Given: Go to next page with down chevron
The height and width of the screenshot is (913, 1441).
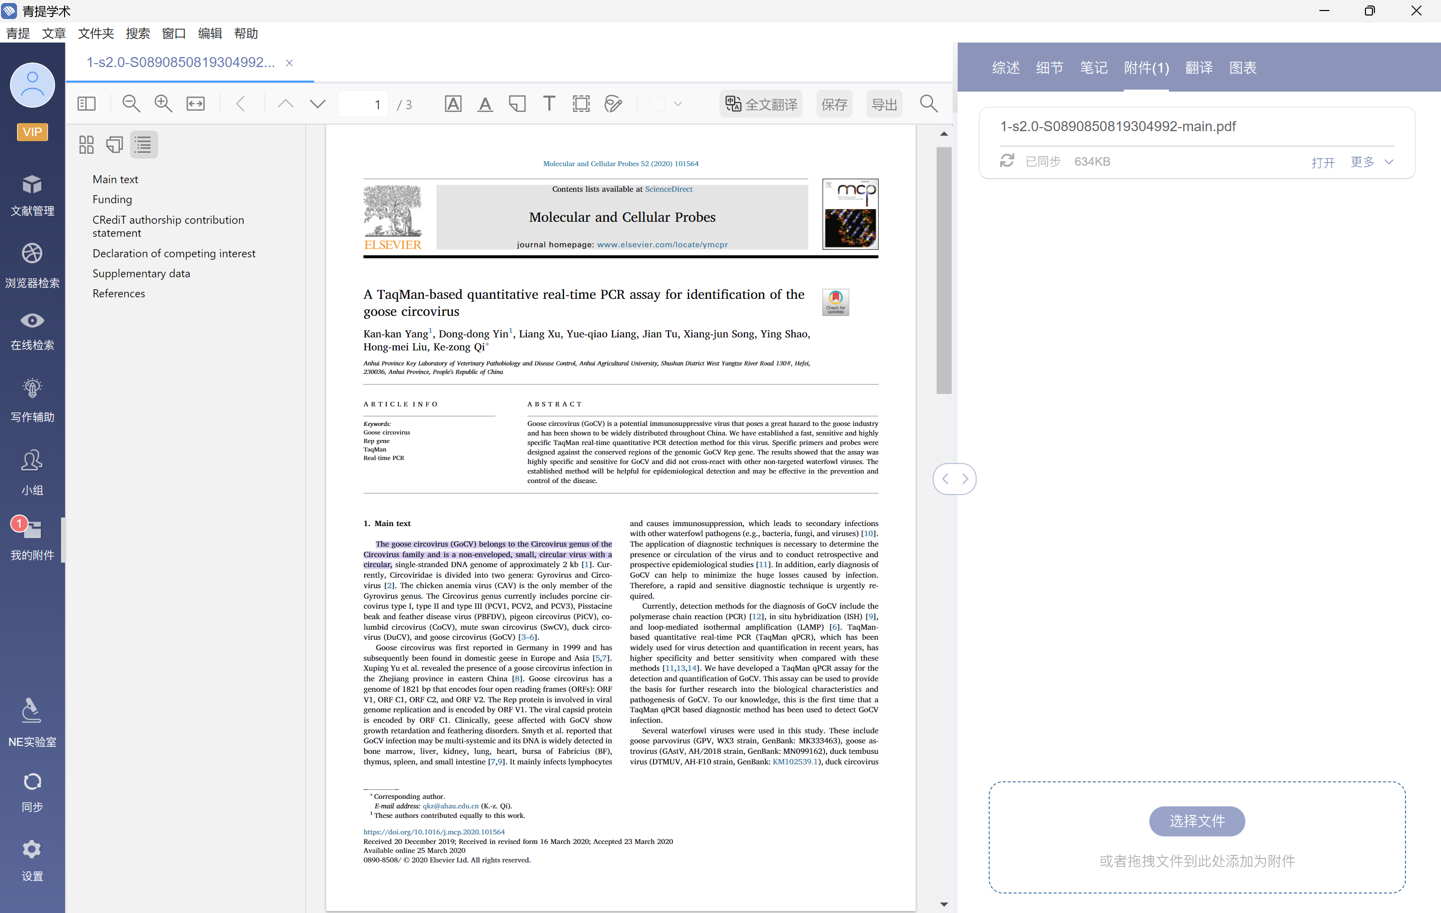Looking at the screenshot, I should point(318,104).
